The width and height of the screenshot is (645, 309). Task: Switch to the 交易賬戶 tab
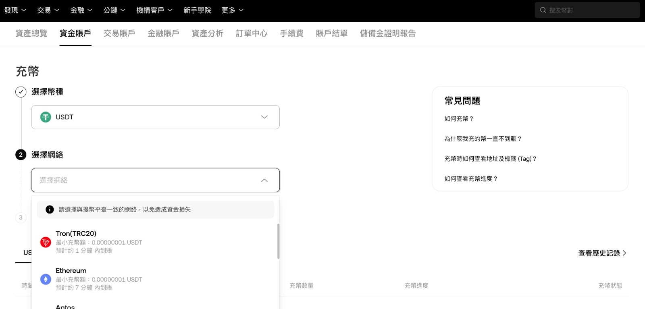[x=119, y=33]
